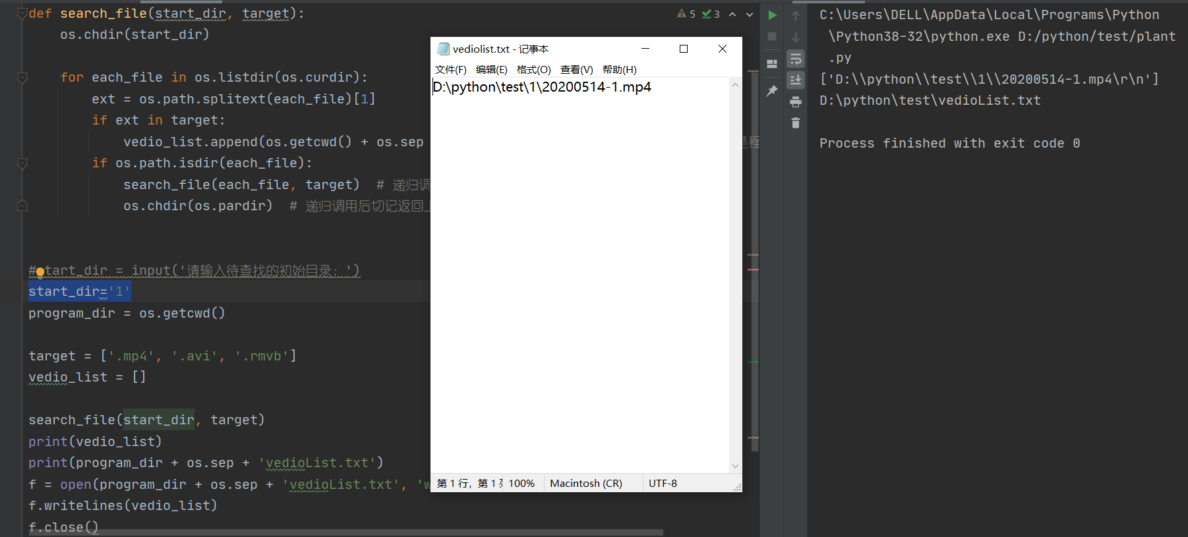Click the warnings count indicator showing 5
Viewport: 1188px width, 537px height.
pos(686,14)
